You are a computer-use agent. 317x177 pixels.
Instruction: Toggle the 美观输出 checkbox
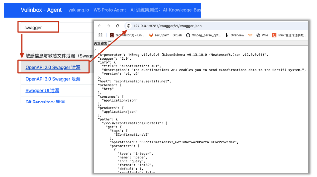[110, 43]
